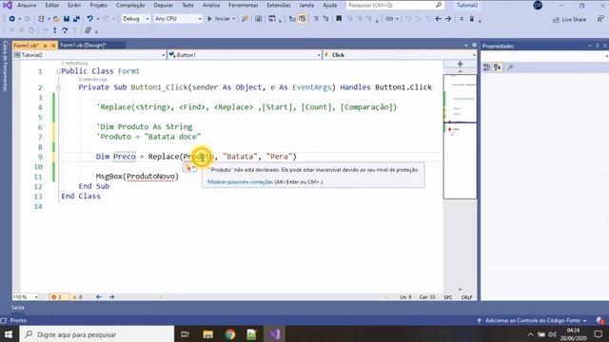Open the Saída output panel tab
Viewport: 609px width, 342px height.
(17, 308)
